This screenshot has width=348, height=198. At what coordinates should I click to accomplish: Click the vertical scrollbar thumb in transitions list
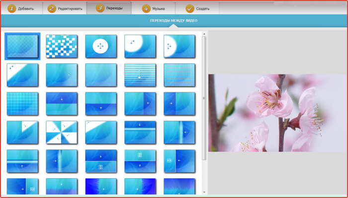point(204,98)
